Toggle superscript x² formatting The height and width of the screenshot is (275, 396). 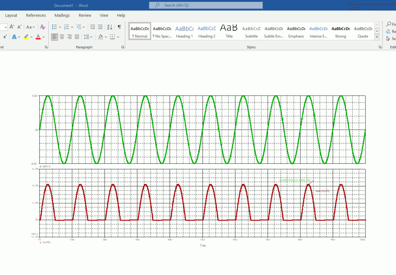pos(5,37)
